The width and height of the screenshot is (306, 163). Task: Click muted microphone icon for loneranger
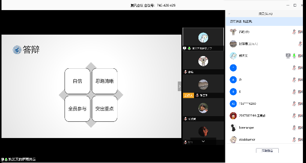pos(294,128)
